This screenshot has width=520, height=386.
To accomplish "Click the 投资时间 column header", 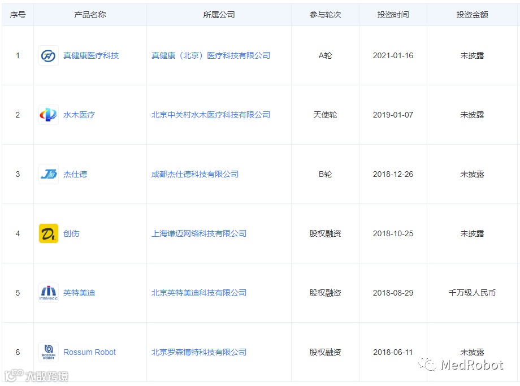I will tap(393, 15).
